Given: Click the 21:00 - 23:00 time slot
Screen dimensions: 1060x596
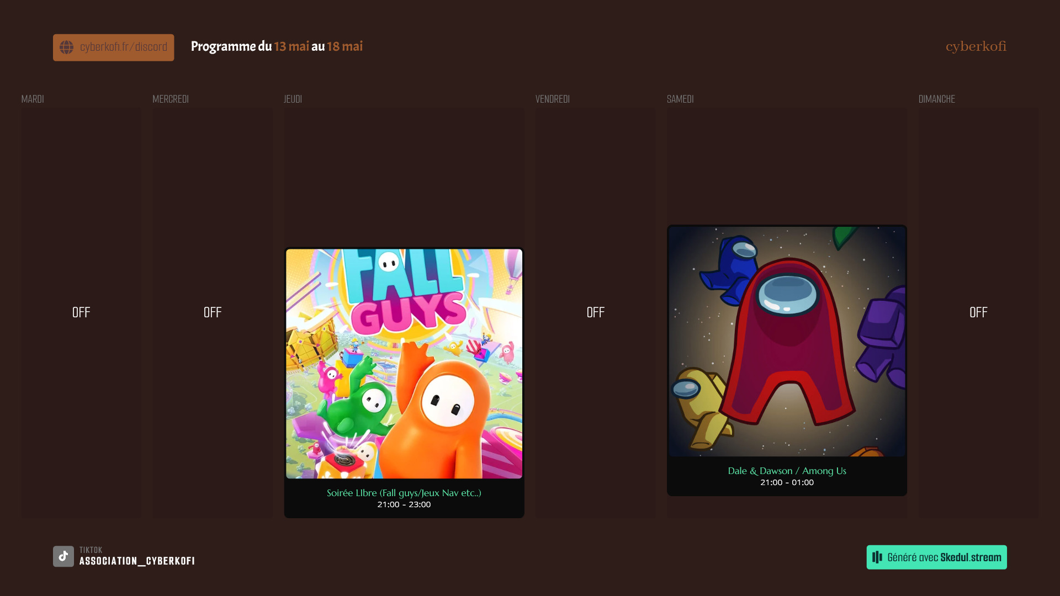Looking at the screenshot, I should 404,504.
